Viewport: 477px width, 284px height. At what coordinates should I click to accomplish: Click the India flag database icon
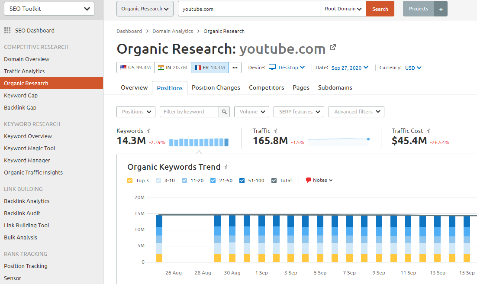click(161, 68)
